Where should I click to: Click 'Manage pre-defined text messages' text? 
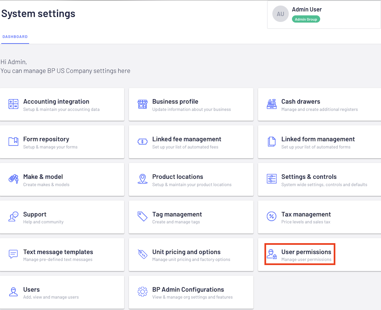pyautogui.click(x=58, y=260)
